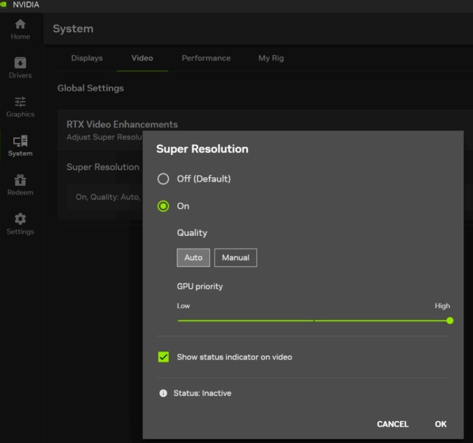Click the 'Global Settings' heading

click(x=90, y=88)
